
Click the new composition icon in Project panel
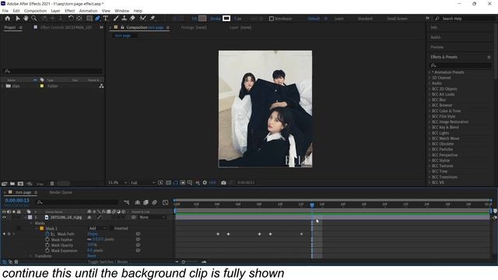20,184
